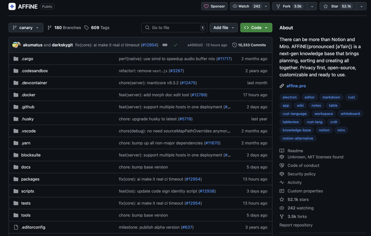371x236 pixels.
Task: Open the .docker folder
Action: pos(28,95)
